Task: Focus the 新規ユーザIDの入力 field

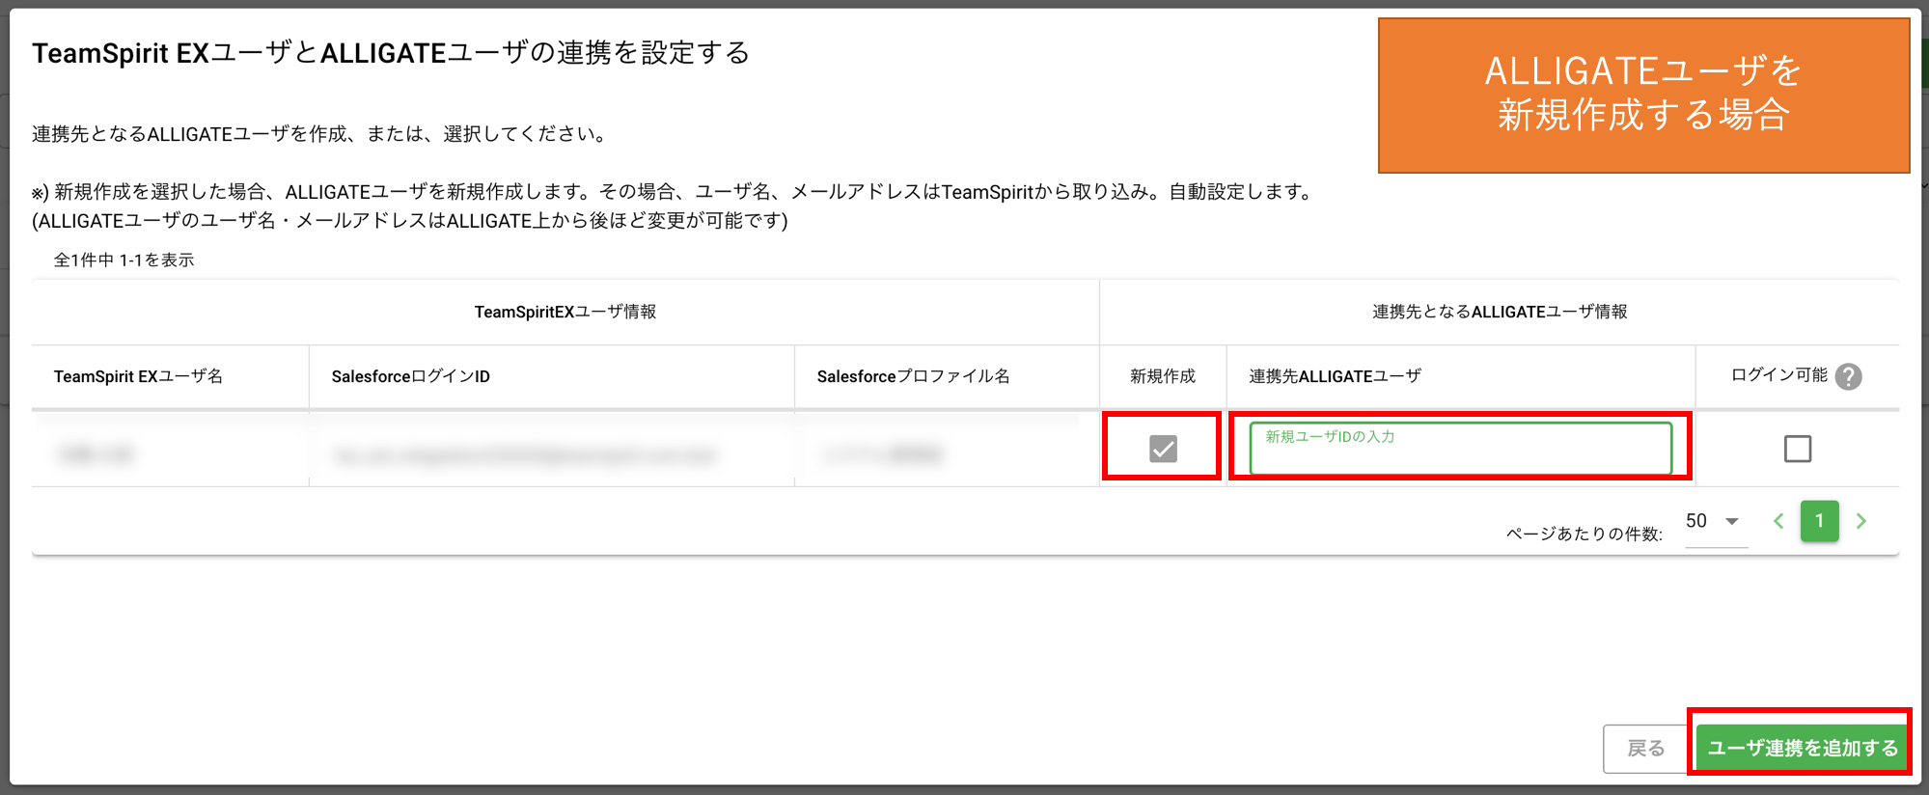Action: tap(1460, 448)
